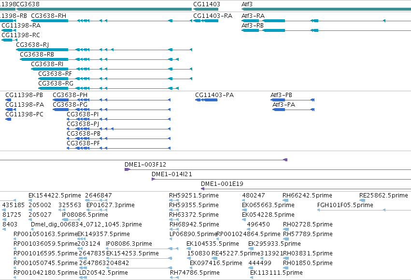Select feature label 435185

tap(14, 205)
